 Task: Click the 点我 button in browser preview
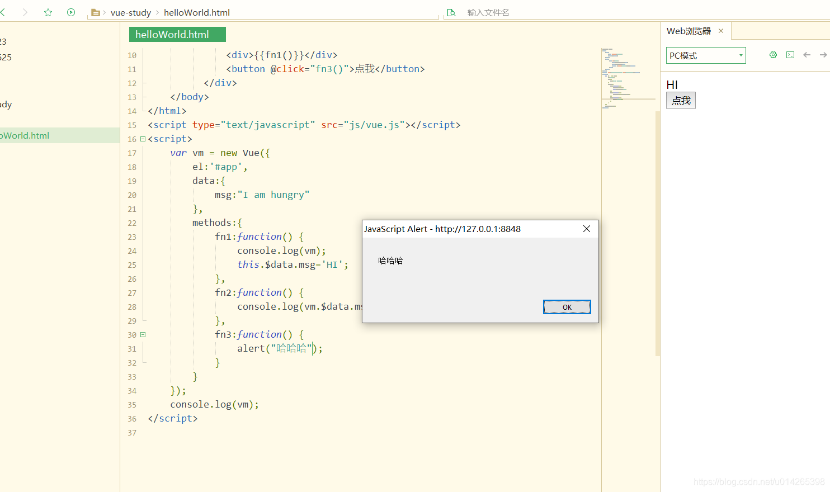click(681, 101)
